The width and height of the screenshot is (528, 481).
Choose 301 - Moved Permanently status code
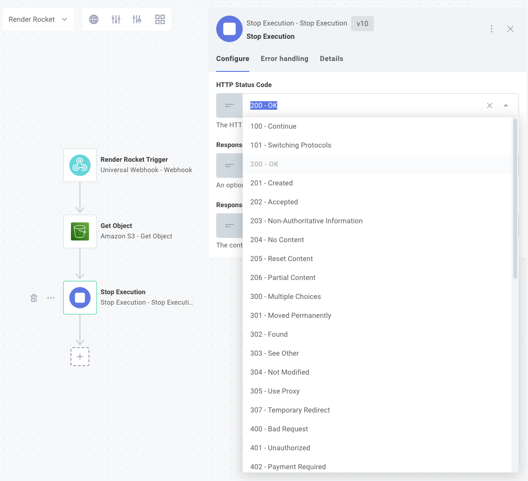point(290,315)
